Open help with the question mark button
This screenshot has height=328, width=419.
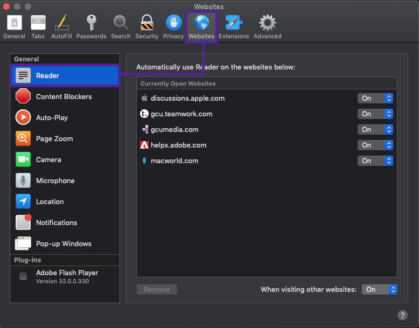click(402, 315)
